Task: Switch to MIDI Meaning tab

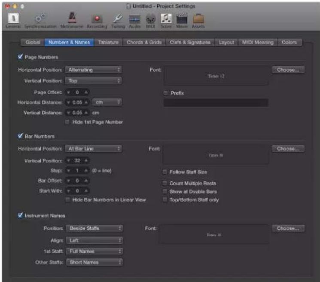Action: [258, 42]
